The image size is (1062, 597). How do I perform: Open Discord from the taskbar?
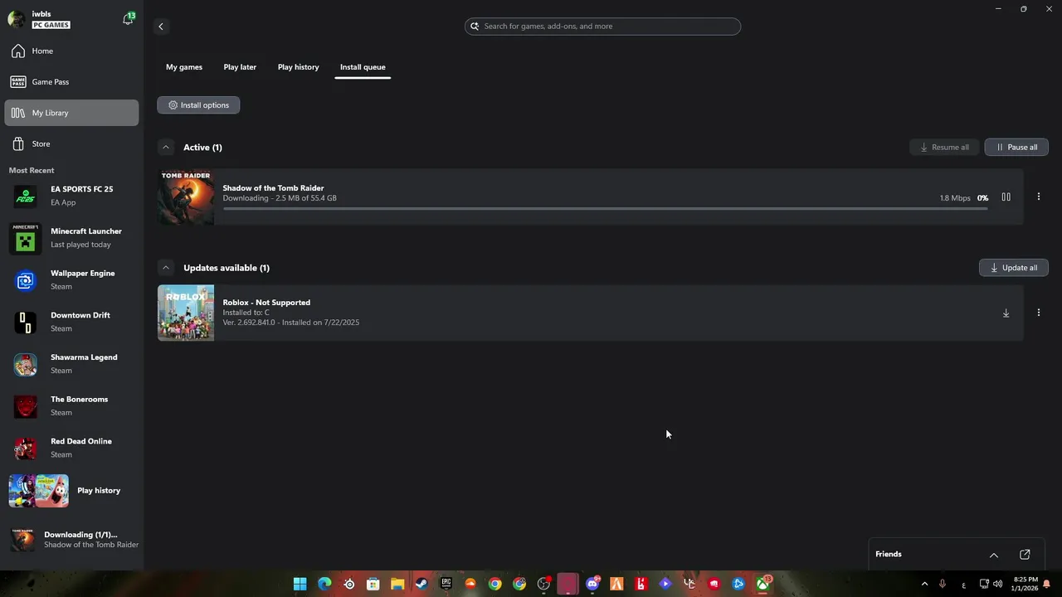coord(592,585)
